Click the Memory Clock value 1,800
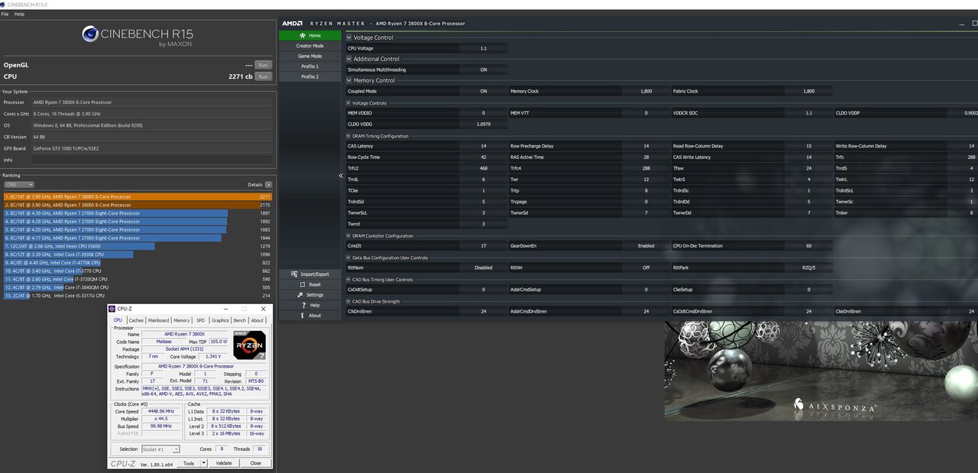 point(646,91)
